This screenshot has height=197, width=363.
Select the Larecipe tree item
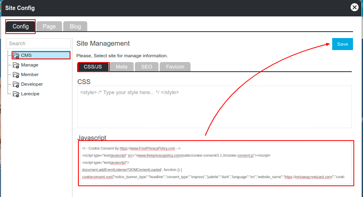click(30, 94)
